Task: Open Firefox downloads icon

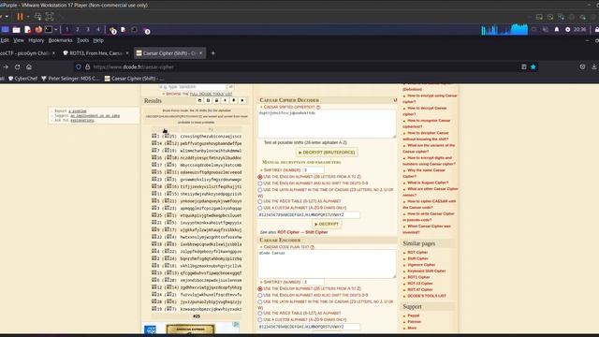Action: point(594,66)
